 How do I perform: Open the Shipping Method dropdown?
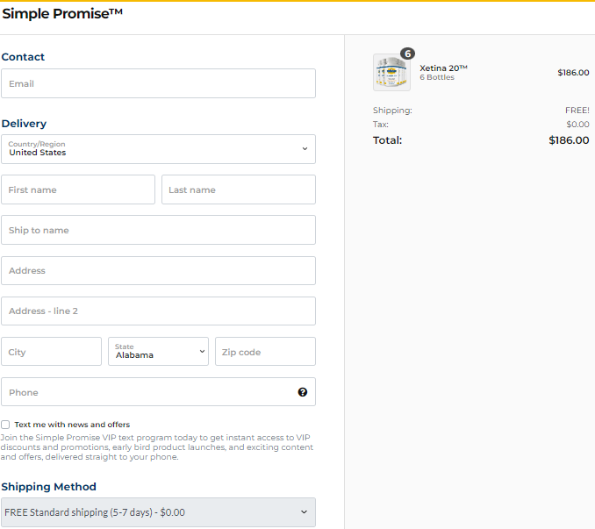pos(158,512)
